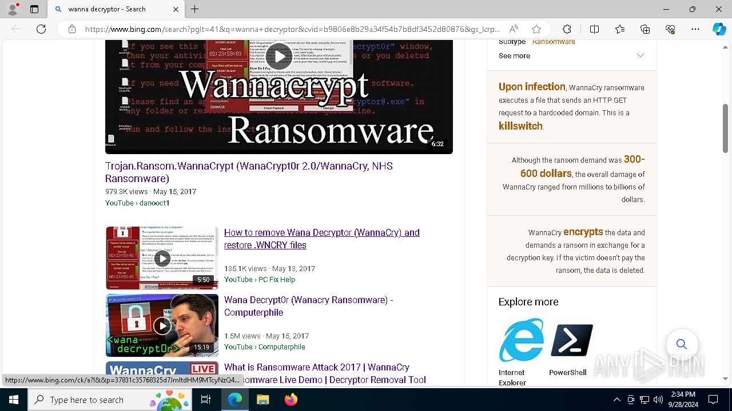Click the floating search magnifier button
732x411 pixels.
coord(682,344)
